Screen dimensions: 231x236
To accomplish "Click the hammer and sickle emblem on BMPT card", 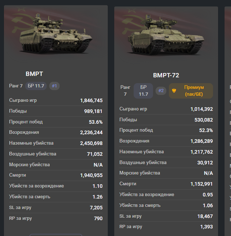I will pyautogui.click(x=23, y=23).
